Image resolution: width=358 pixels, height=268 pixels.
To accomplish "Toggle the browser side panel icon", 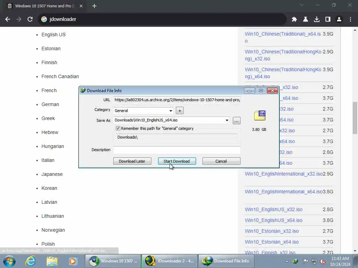I will [x=328, y=20].
